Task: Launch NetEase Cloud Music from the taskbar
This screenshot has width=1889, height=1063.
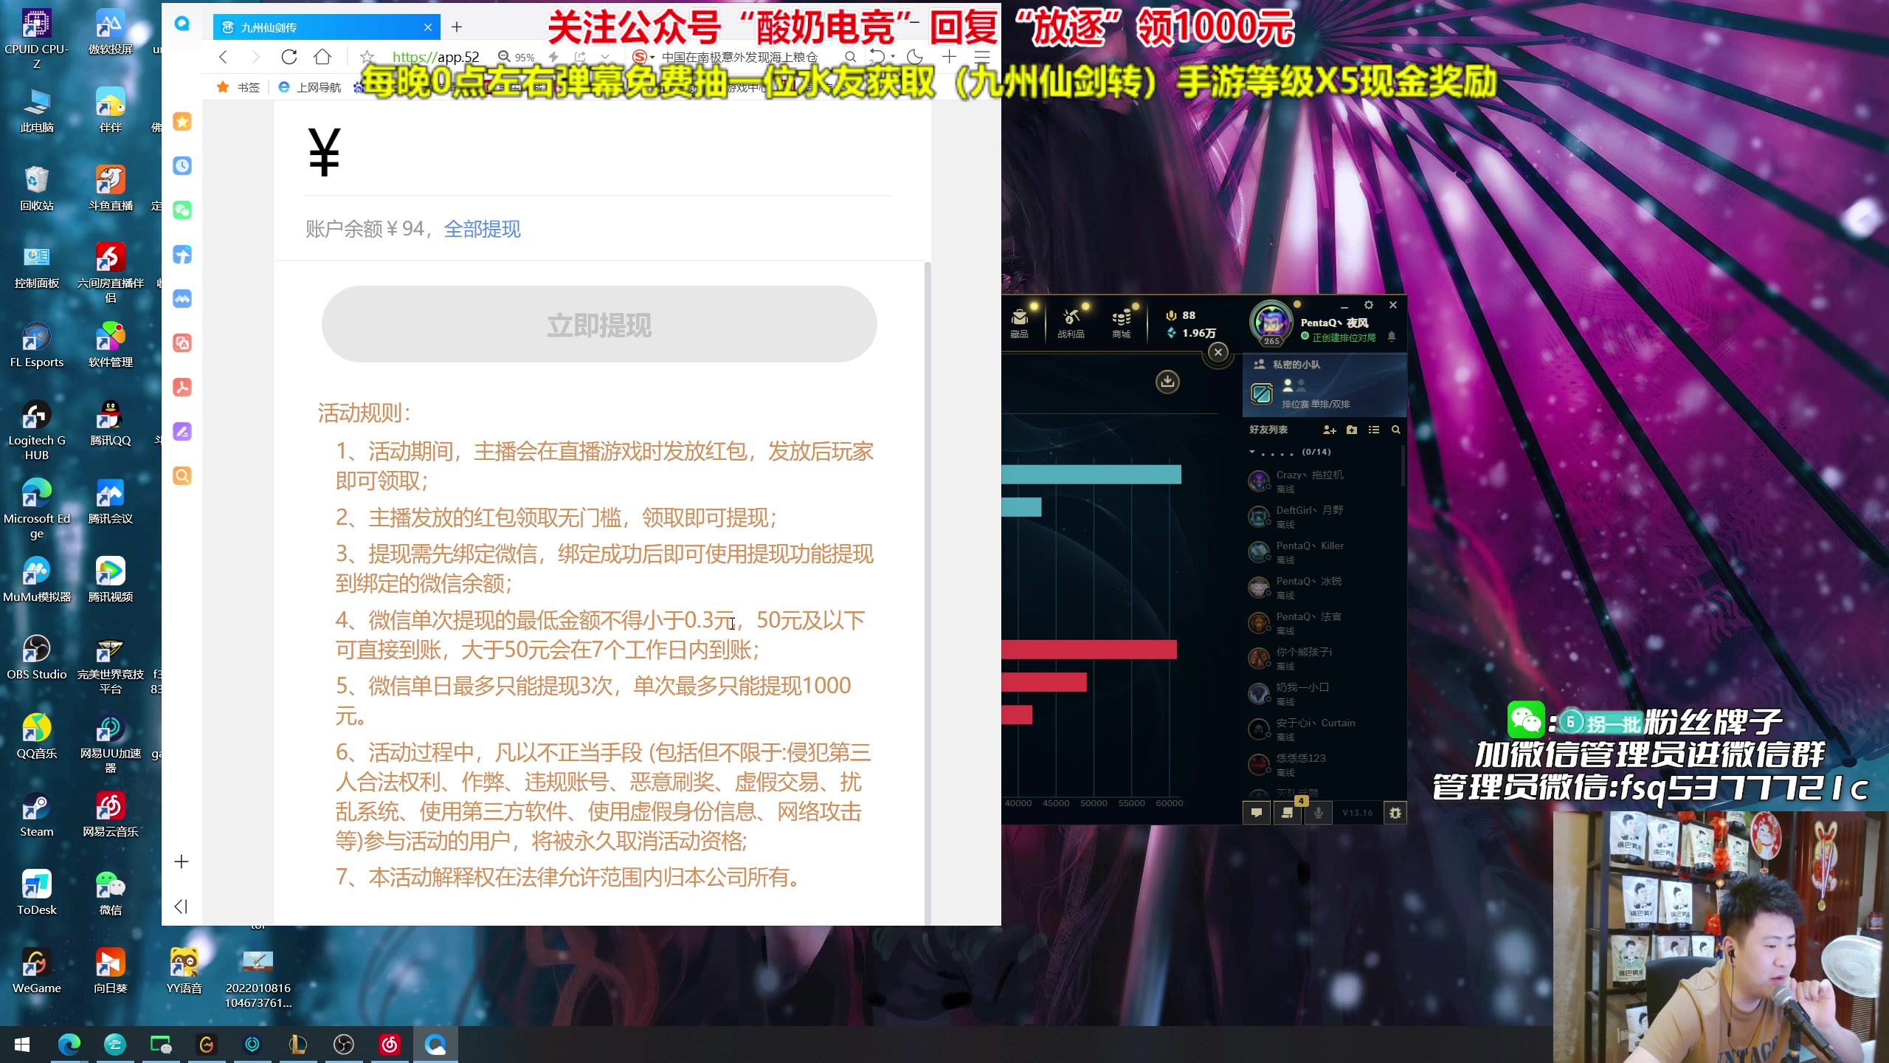Action: pyautogui.click(x=390, y=1044)
